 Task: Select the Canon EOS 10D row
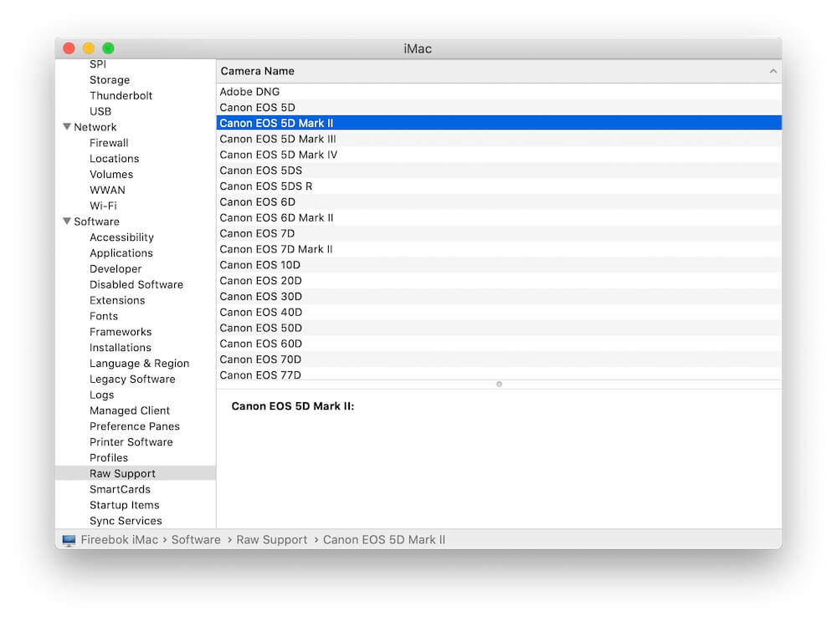[x=499, y=265]
